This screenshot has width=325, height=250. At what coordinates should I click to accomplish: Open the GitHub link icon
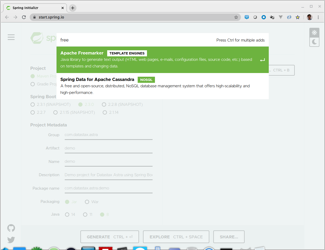[11, 228]
